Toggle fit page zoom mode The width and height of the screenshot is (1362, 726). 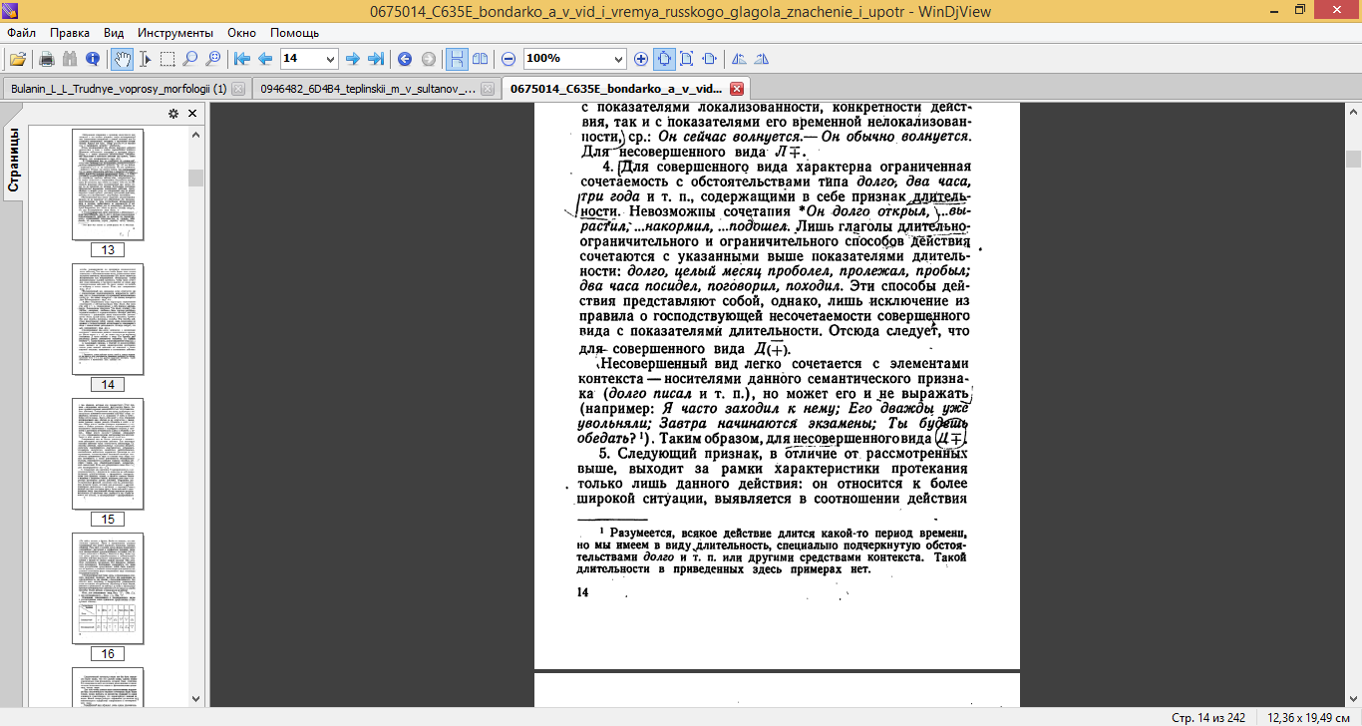[687, 59]
